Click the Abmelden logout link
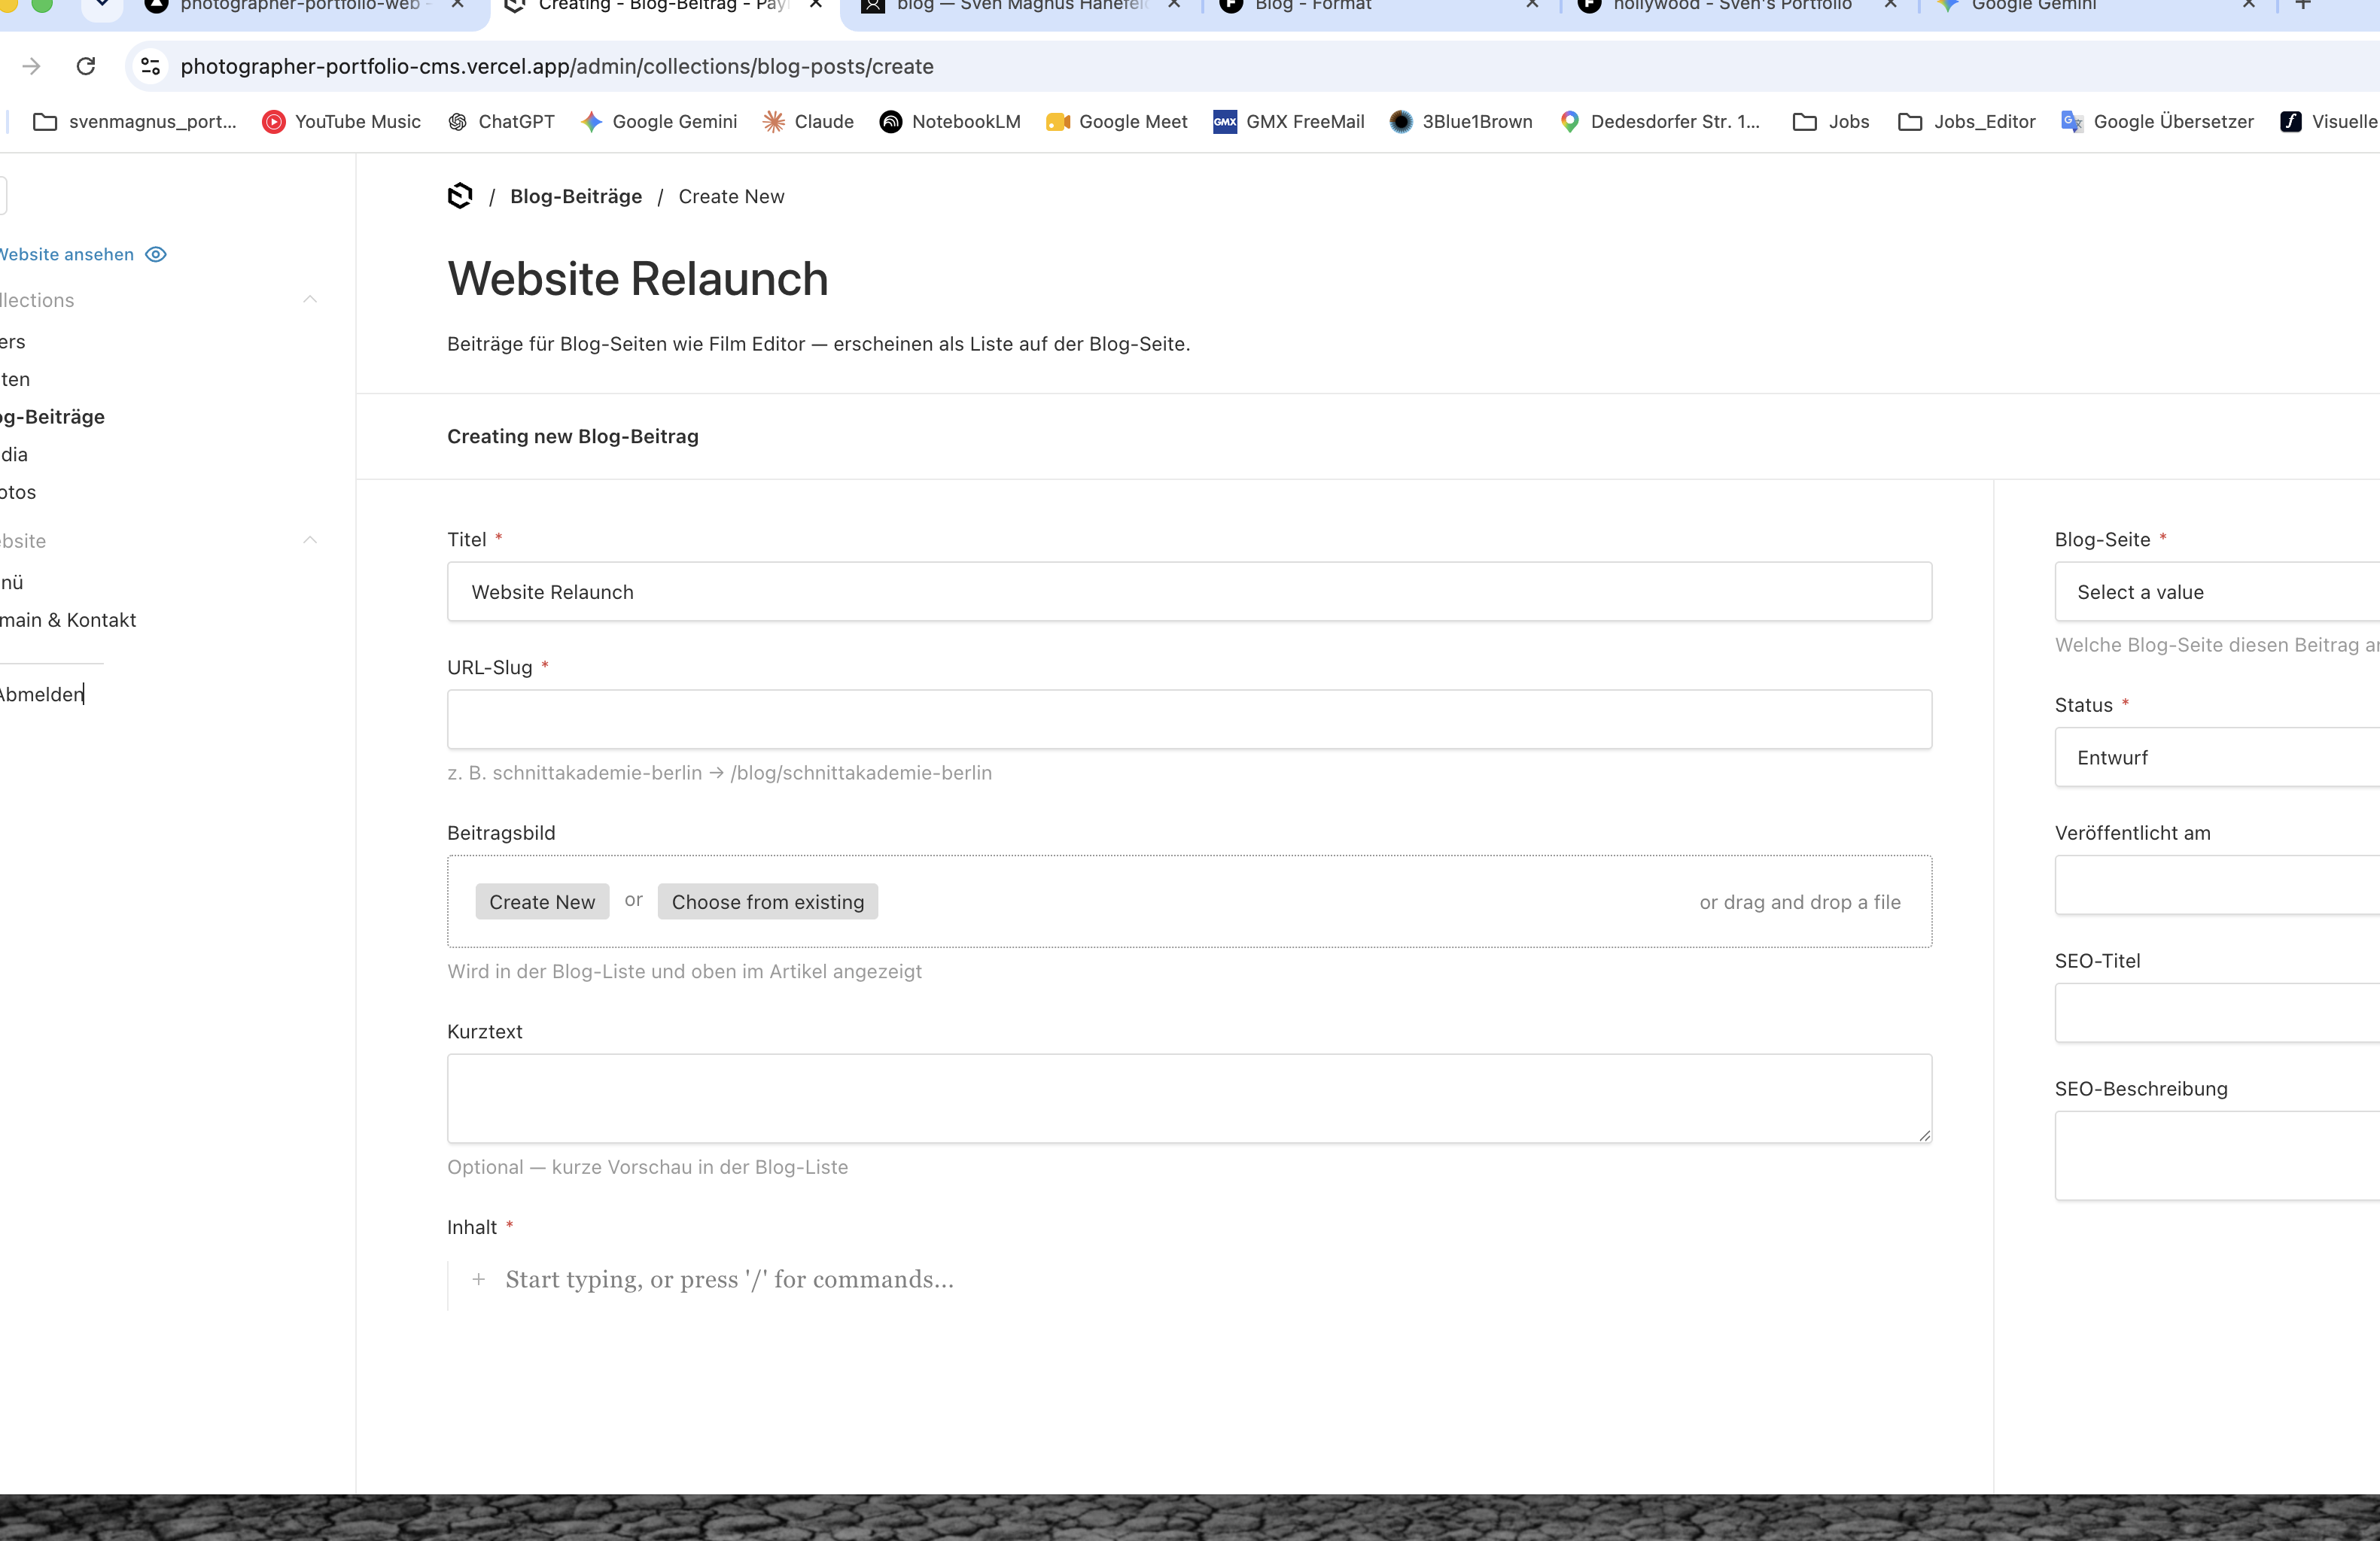Screen dimensions: 2380x1541 [41, 695]
